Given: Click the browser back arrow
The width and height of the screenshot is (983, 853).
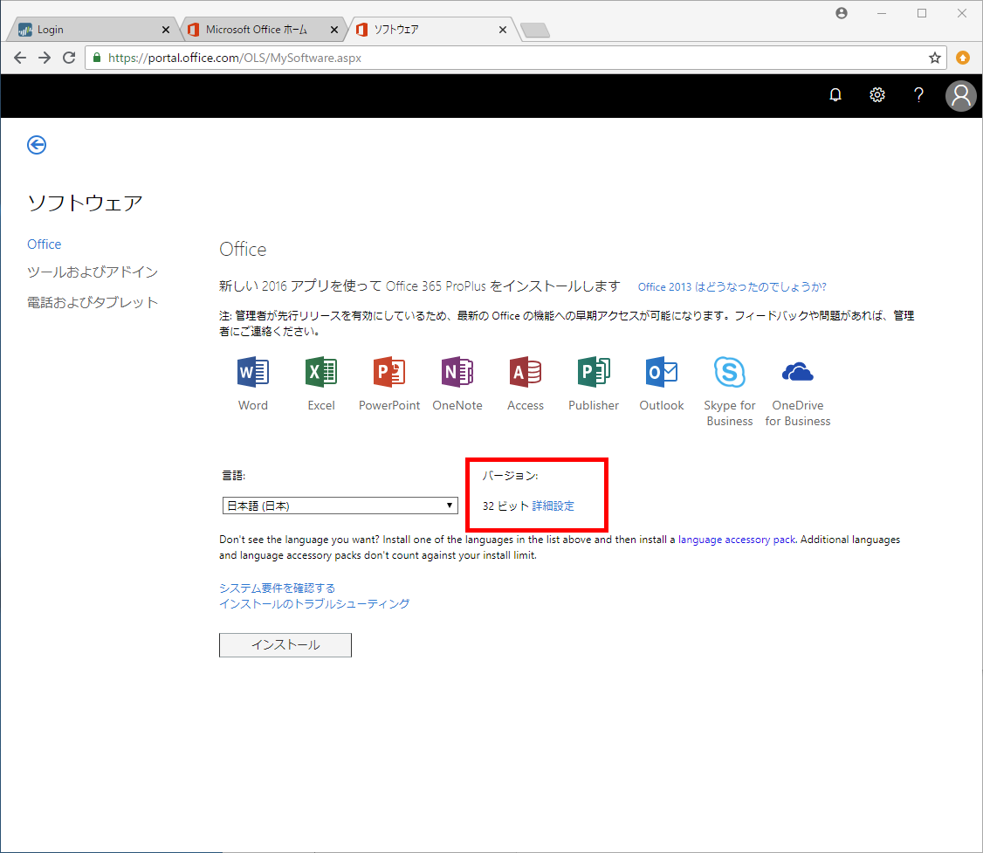Looking at the screenshot, I should pyautogui.click(x=20, y=58).
